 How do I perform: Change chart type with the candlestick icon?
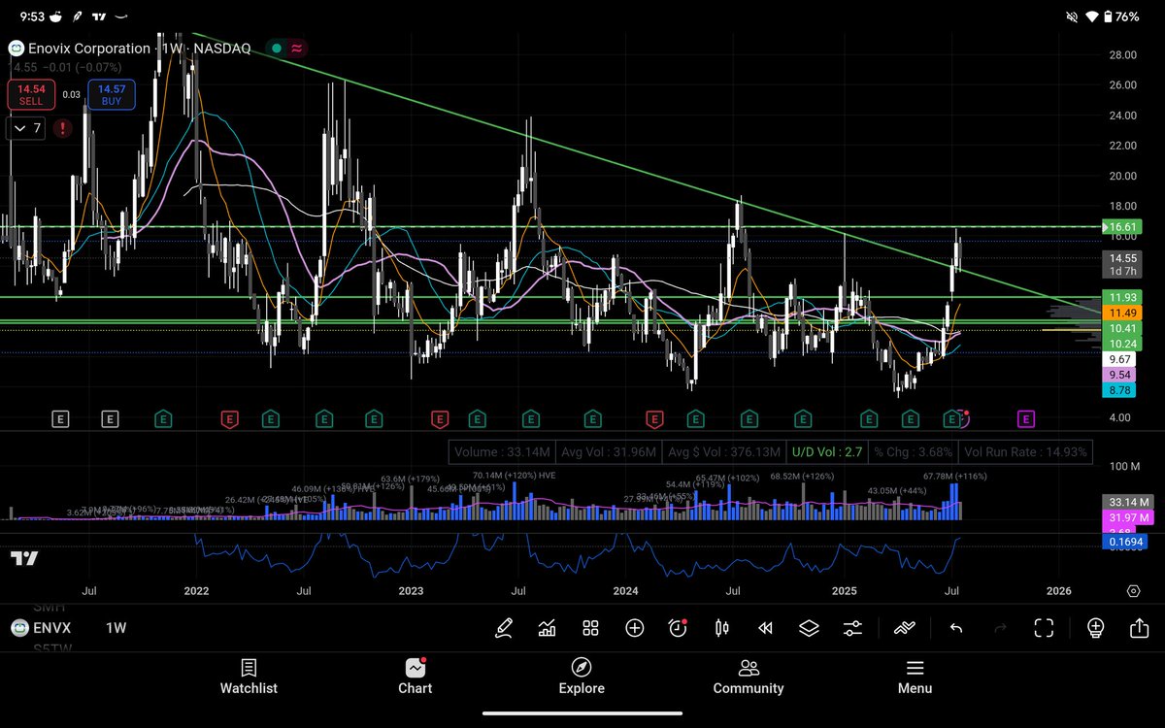(x=721, y=628)
